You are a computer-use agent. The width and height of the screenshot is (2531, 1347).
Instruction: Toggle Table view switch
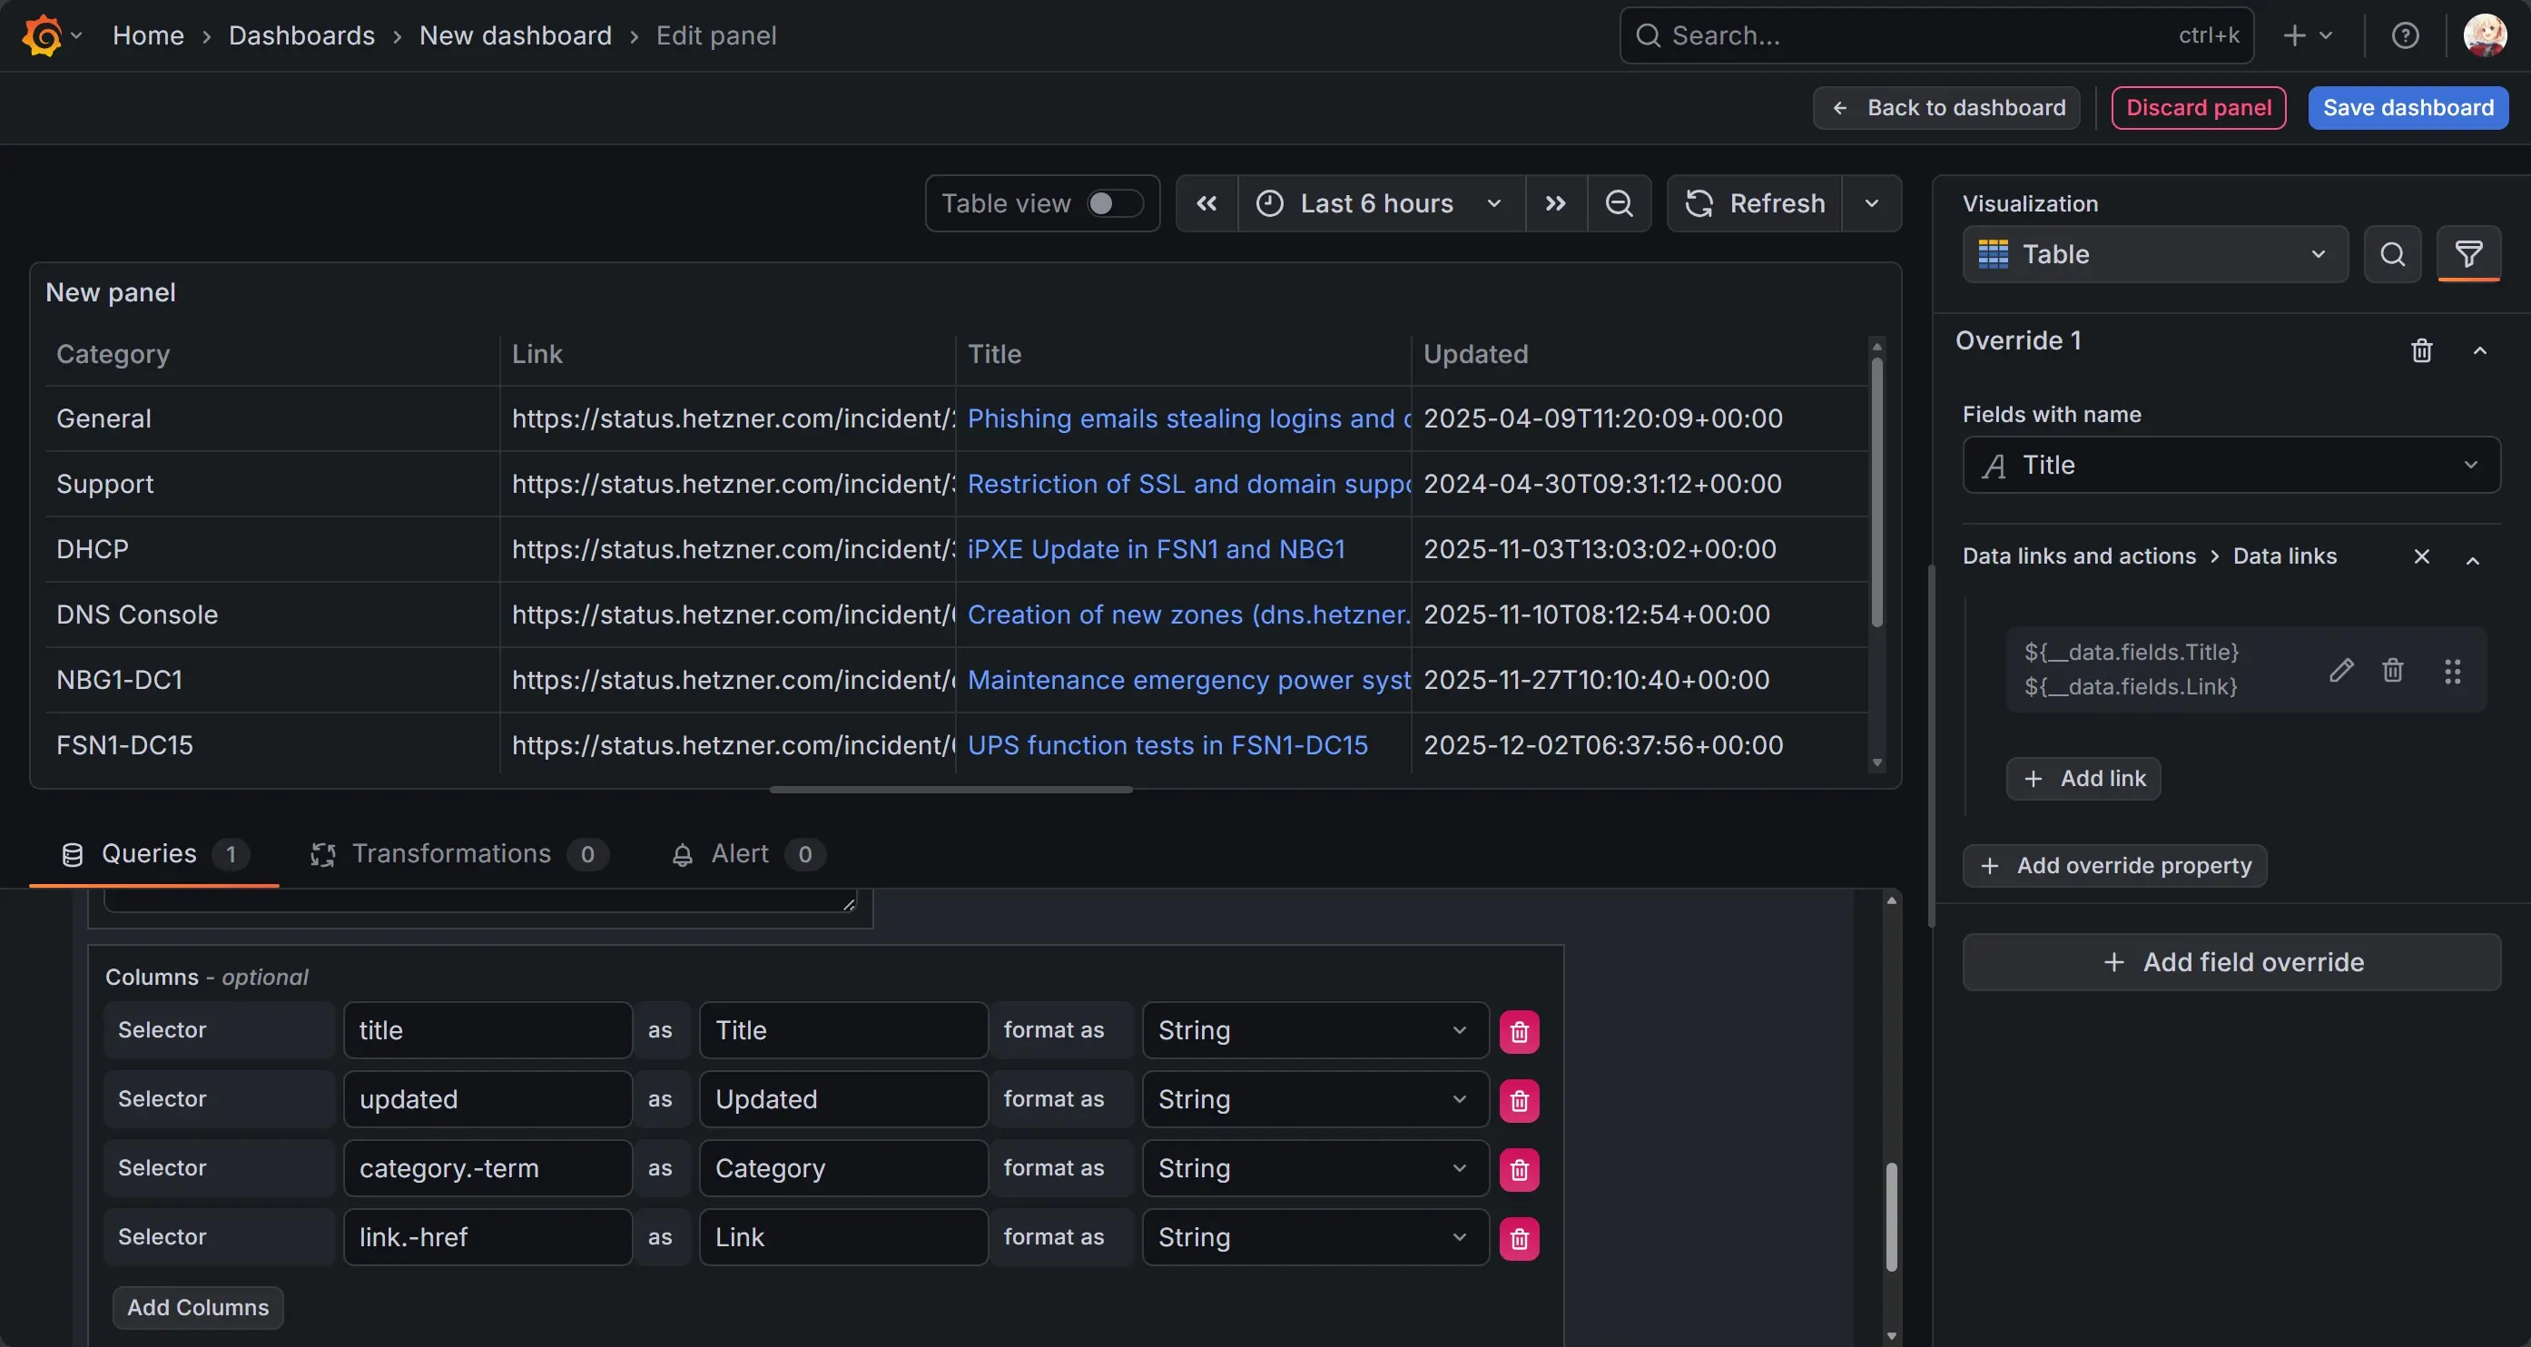[x=1114, y=203]
